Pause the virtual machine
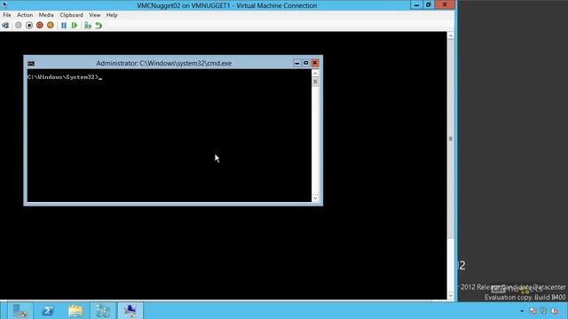The image size is (568, 319). coord(64,26)
